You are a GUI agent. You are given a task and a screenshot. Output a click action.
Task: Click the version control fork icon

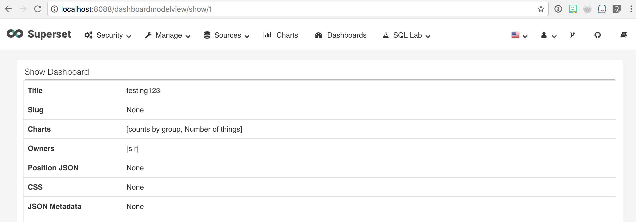pos(572,35)
